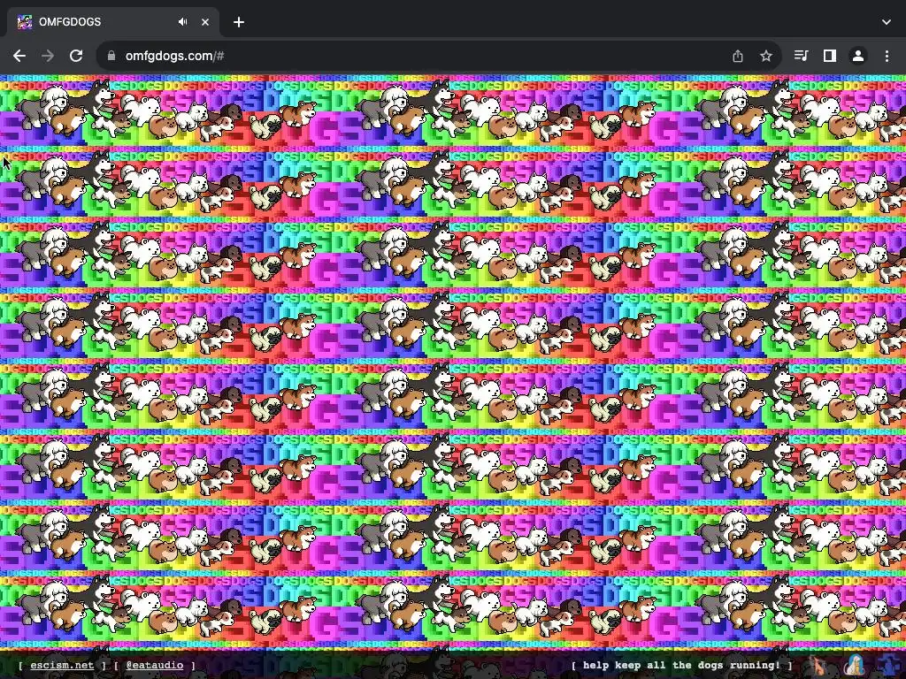
Task: View site information via the lock icon
Action: pyautogui.click(x=111, y=56)
